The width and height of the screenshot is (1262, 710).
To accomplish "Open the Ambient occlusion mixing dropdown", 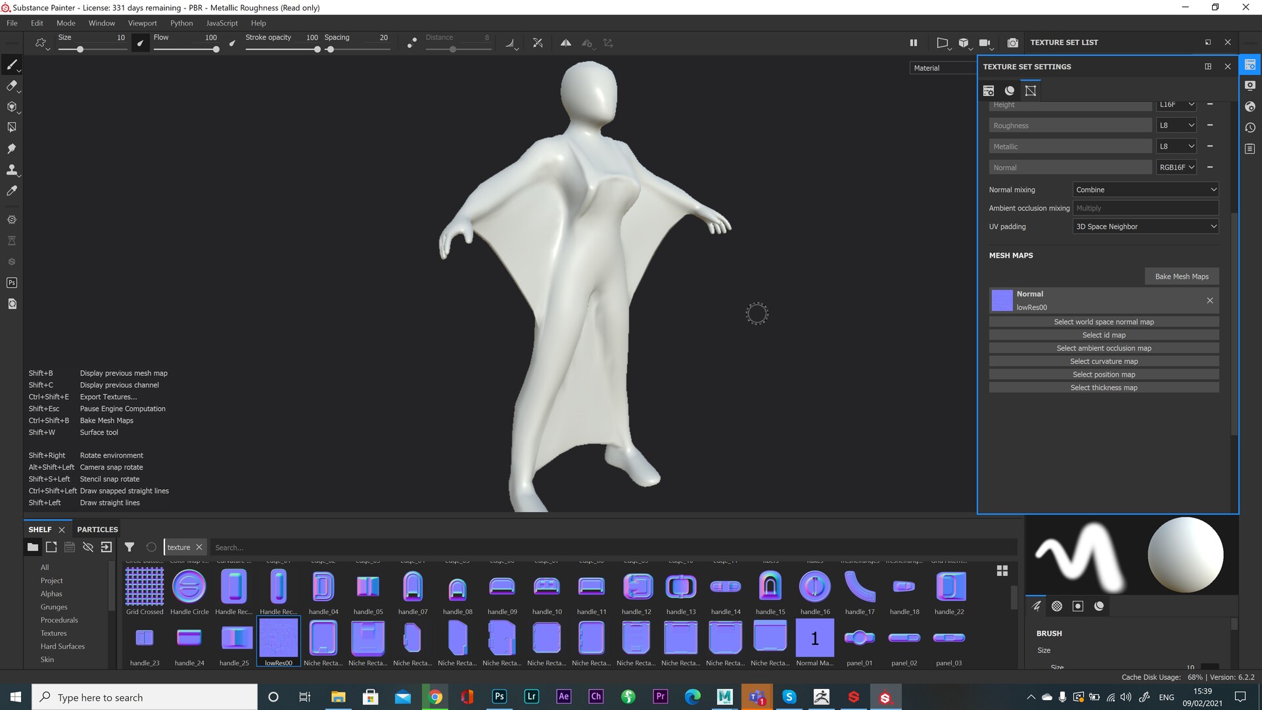I will point(1146,208).
